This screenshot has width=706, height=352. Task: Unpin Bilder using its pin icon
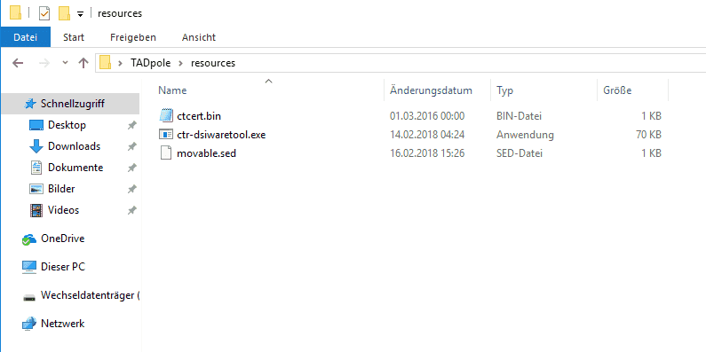pos(131,189)
